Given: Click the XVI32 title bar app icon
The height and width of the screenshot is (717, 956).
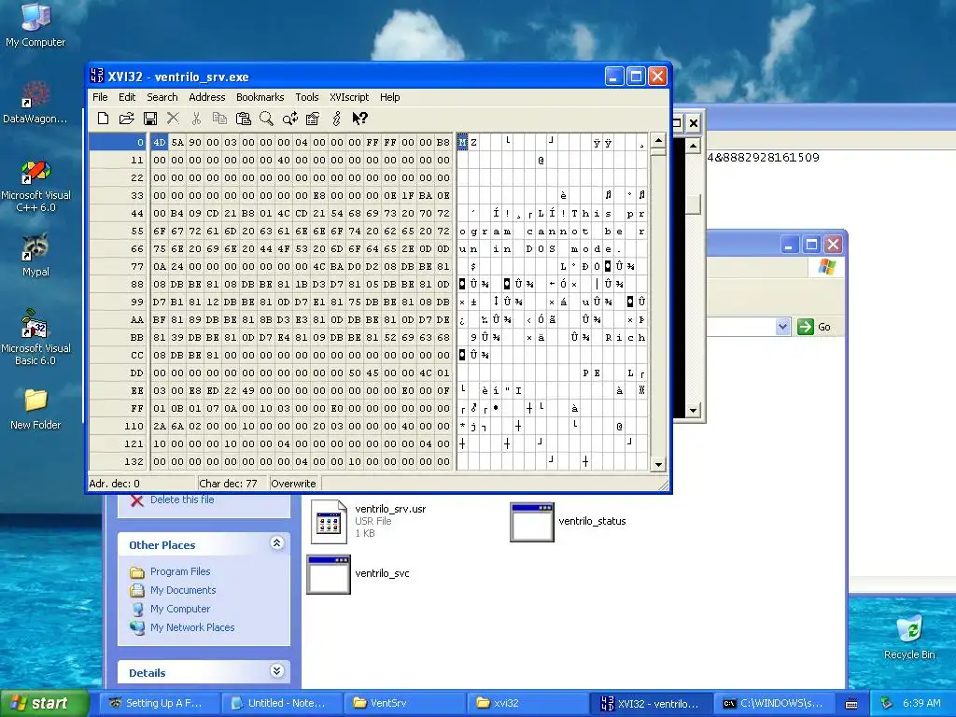Looking at the screenshot, I should (96, 77).
